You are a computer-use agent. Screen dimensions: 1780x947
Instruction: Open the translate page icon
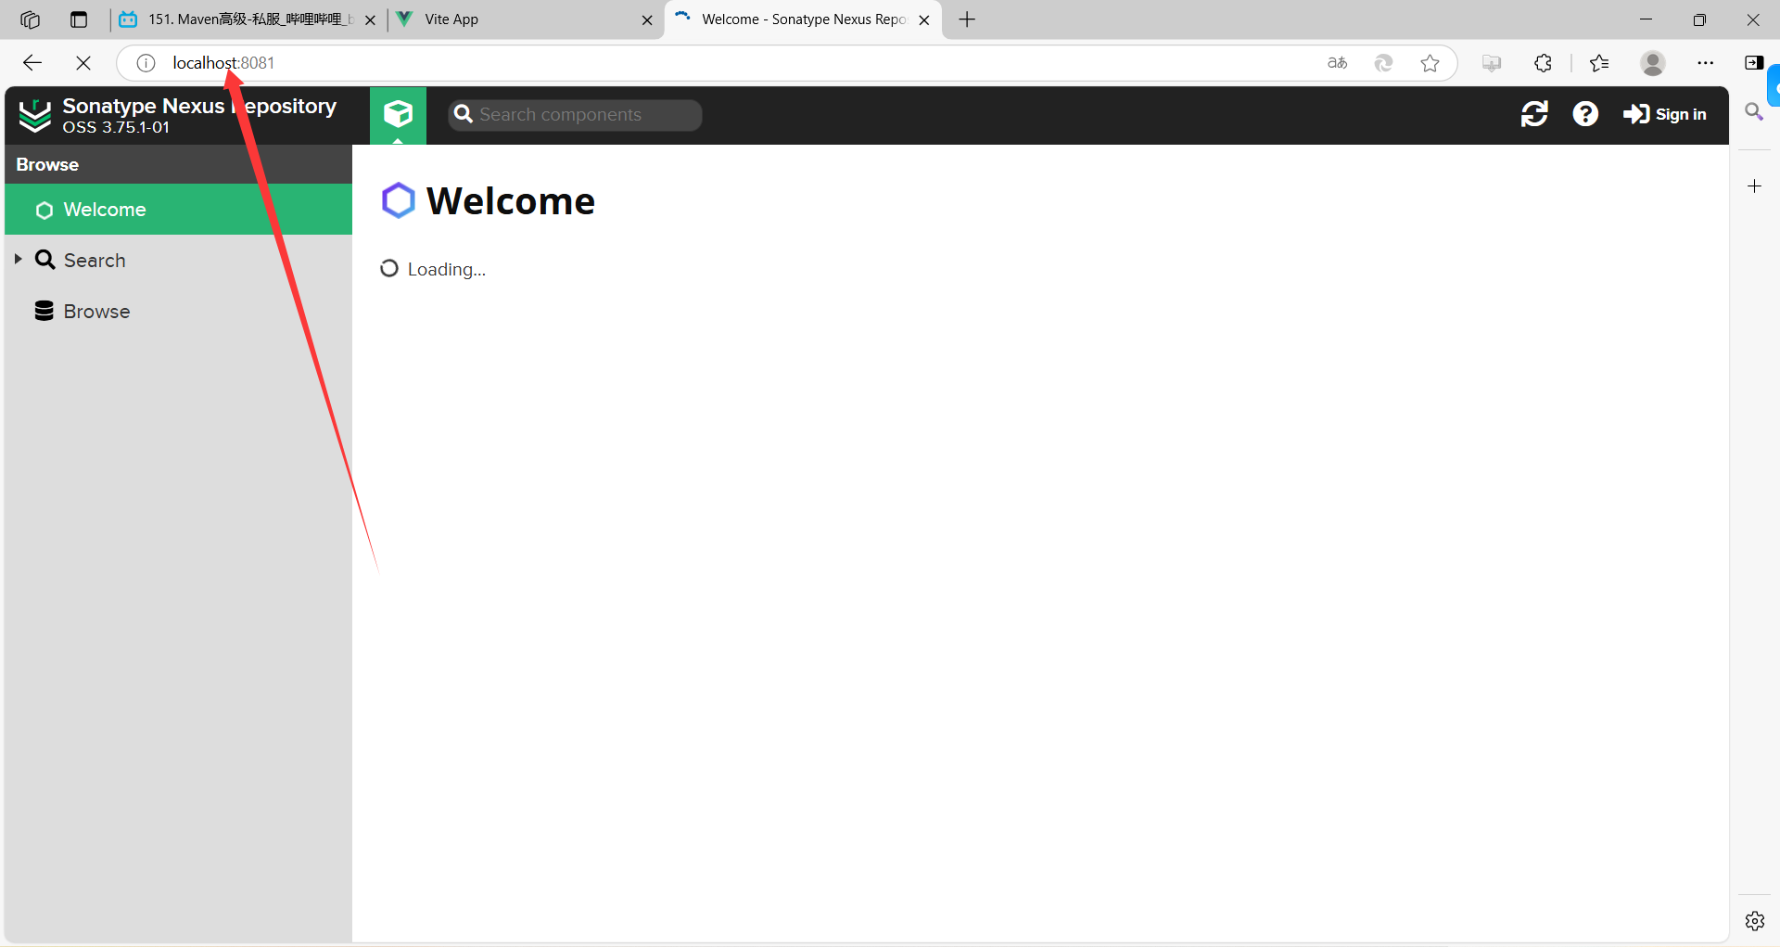(x=1337, y=63)
